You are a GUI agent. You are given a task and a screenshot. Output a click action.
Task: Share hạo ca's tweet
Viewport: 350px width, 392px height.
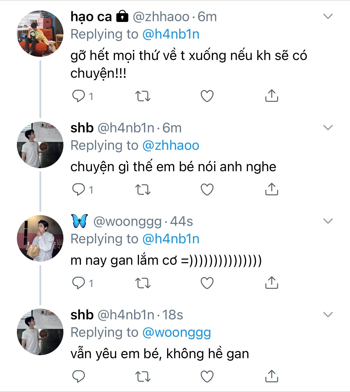[x=271, y=96]
